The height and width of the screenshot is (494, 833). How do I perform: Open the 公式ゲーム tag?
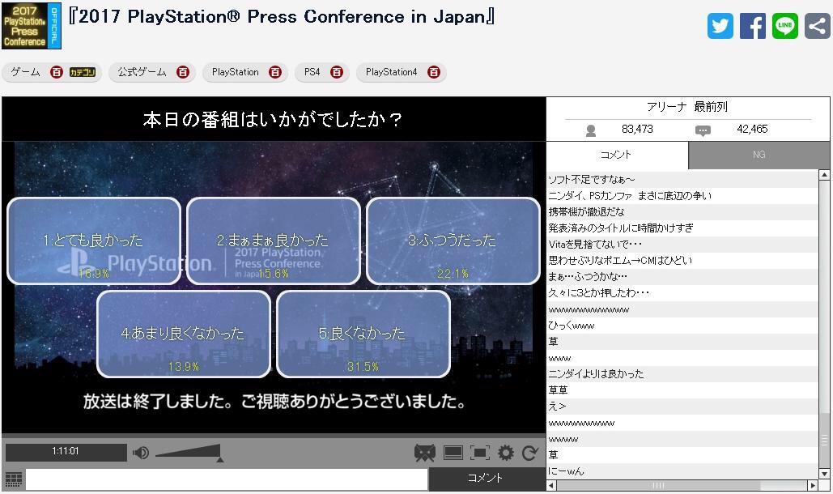(142, 72)
